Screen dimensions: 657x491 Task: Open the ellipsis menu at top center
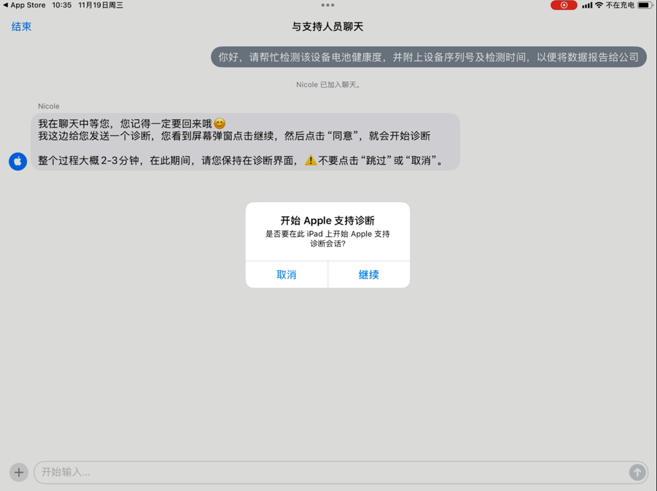pyautogui.click(x=328, y=5)
